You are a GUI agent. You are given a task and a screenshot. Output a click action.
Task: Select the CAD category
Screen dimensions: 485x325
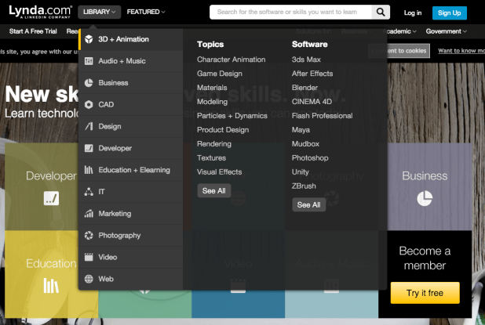[130, 105]
